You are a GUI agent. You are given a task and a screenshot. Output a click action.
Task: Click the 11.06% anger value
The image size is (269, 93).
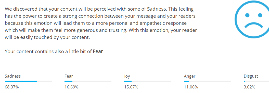tap(191, 87)
